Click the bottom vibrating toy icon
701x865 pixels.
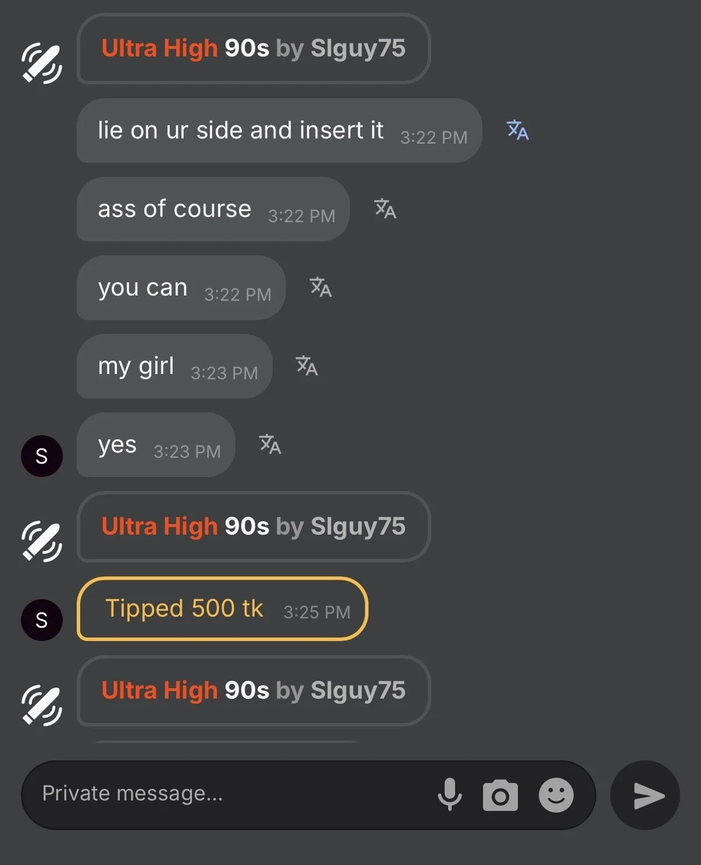[x=42, y=705]
